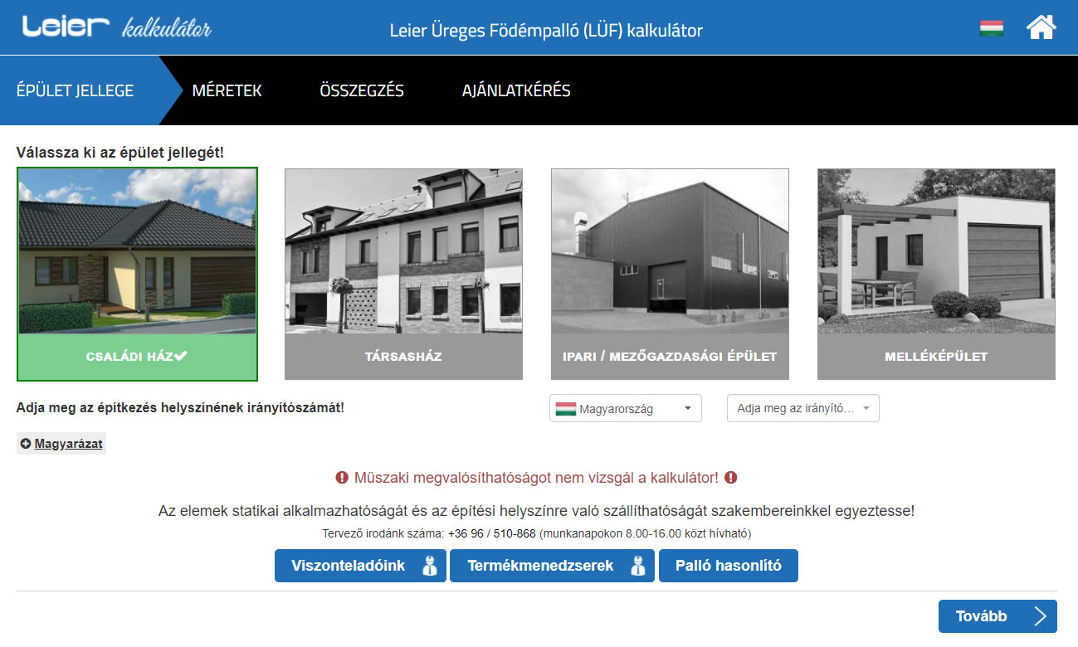
Task: Open the Magyarország country dropdown
Action: coord(626,408)
